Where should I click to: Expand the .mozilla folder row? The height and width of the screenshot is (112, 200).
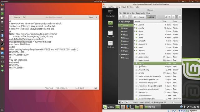[x=135, y=50]
